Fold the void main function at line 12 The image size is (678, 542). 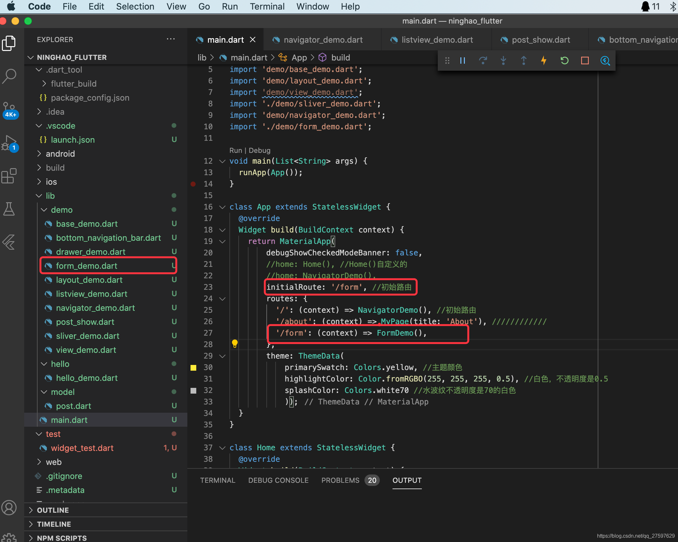click(222, 161)
